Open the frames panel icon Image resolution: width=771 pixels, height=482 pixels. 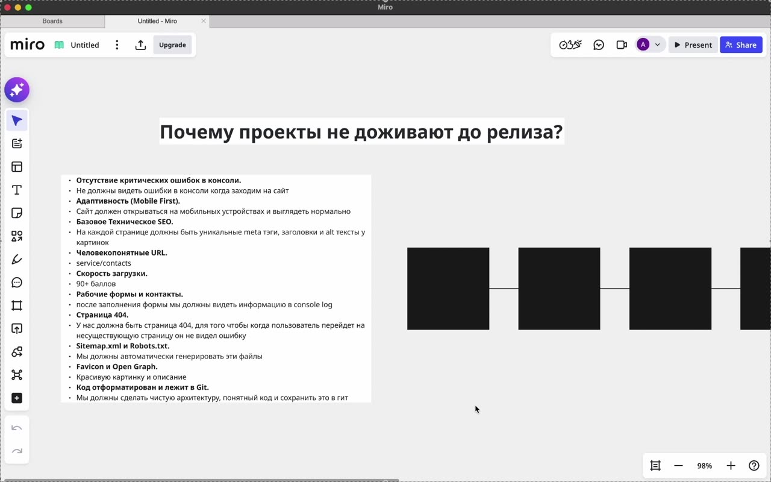click(655, 466)
